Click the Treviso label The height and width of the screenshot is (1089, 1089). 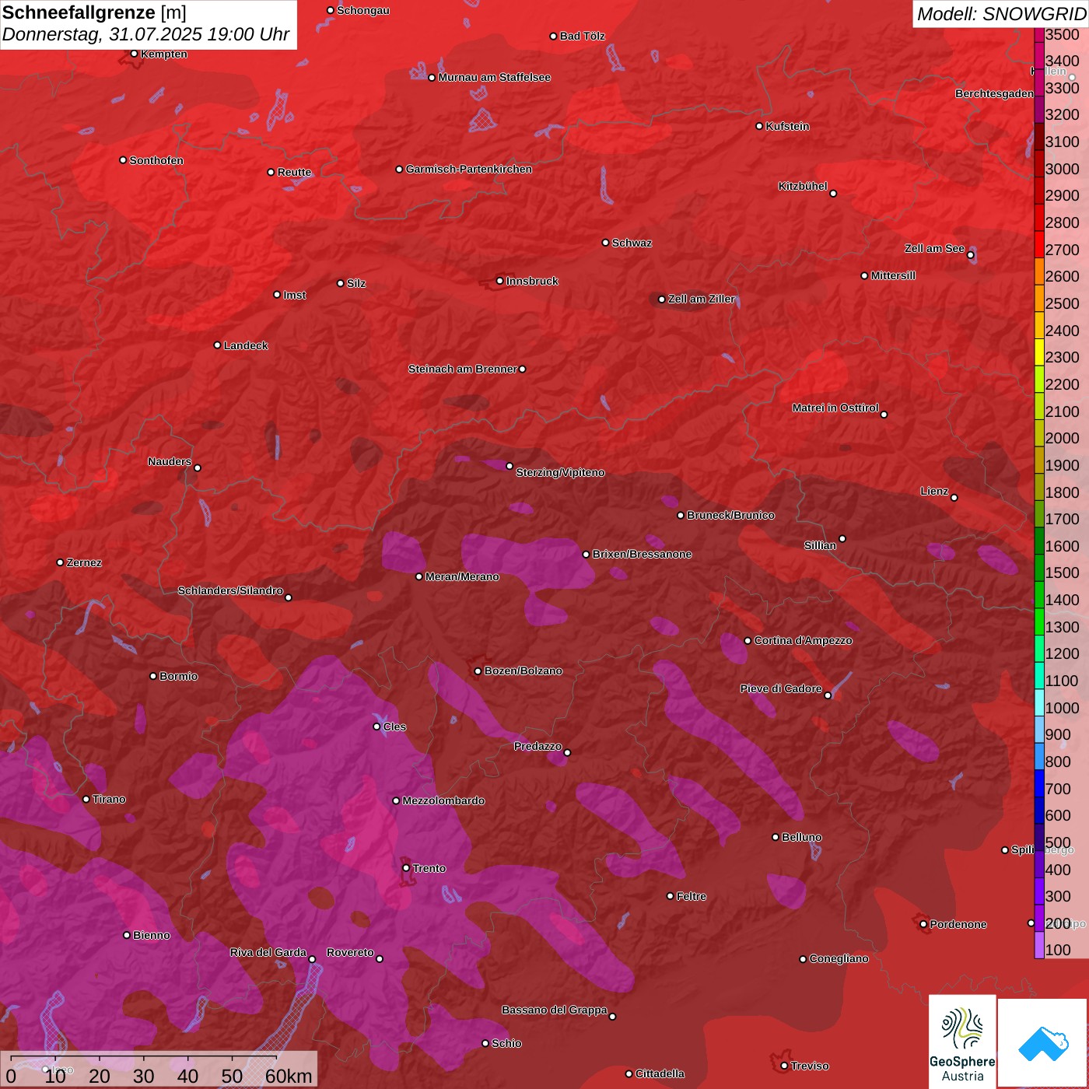809,1066
